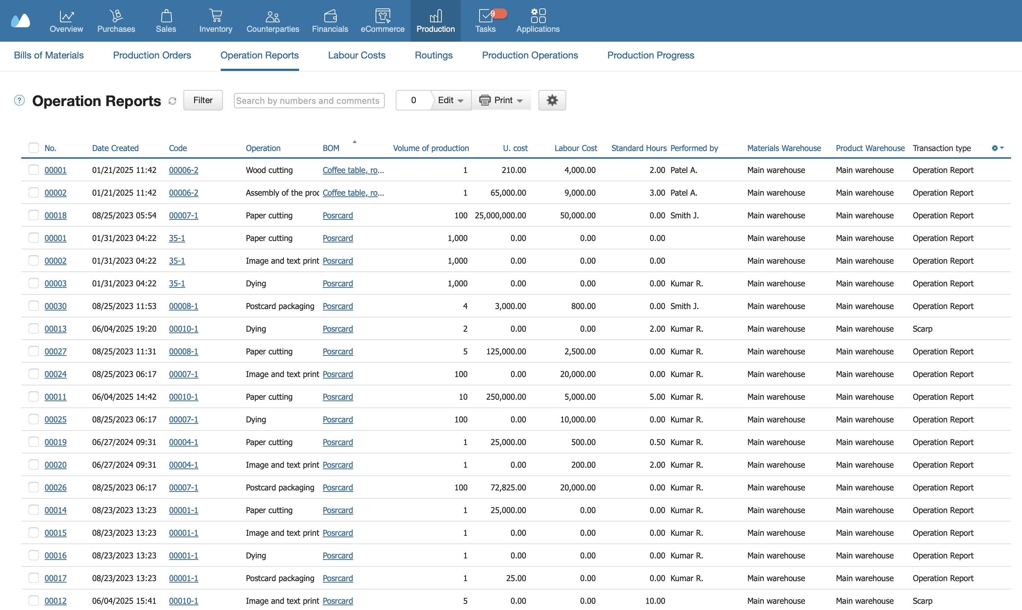Viewport: 1022px width, 610px height.
Task: Open the Applications grid icon
Action: (x=538, y=16)
